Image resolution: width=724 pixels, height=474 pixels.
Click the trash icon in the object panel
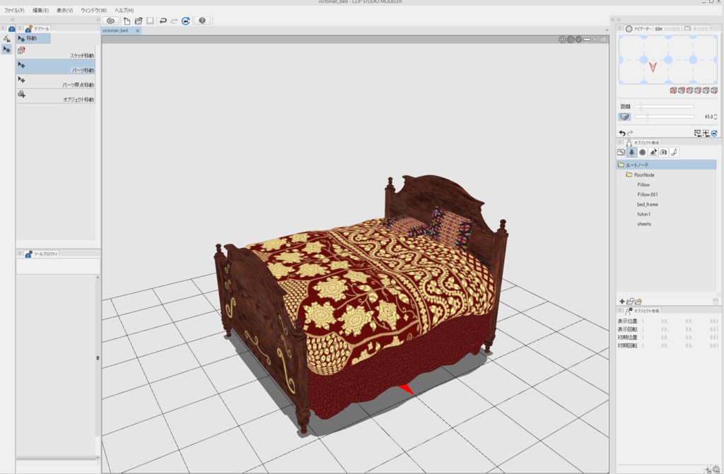tap(716, 300)
